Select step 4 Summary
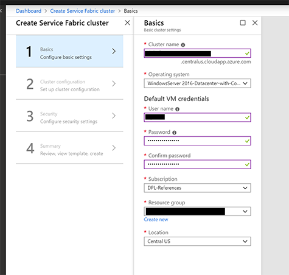This screenshot has width=289, height=275. (69, 148)
